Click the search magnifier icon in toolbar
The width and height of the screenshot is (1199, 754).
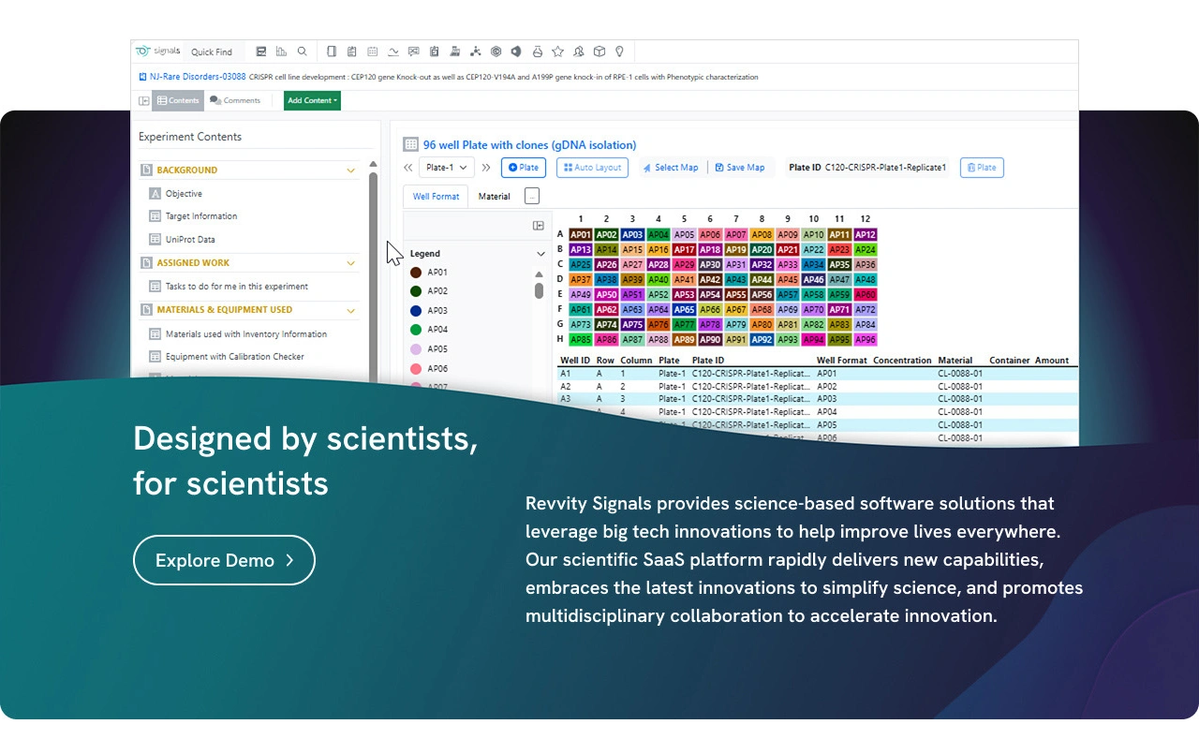click(302, 52)
